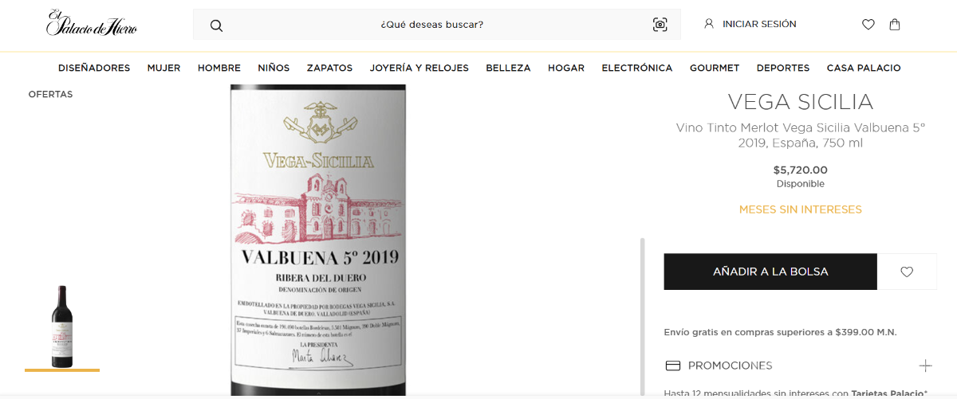Open the Ofertas menu item

[50, 94]
